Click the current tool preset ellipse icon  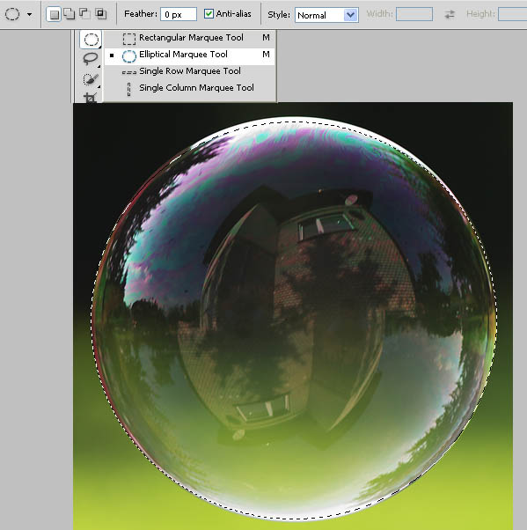(x=12, y=14)
